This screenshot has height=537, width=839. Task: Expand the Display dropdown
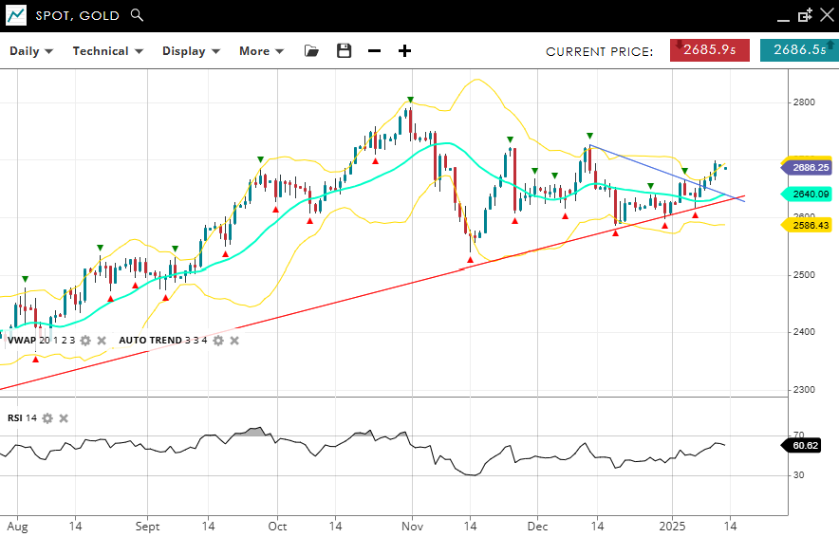pyautogui.click(x=191, y=51)
